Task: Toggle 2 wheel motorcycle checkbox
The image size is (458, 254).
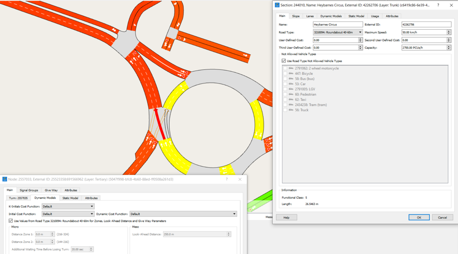Action: click(x=285, y=68)
